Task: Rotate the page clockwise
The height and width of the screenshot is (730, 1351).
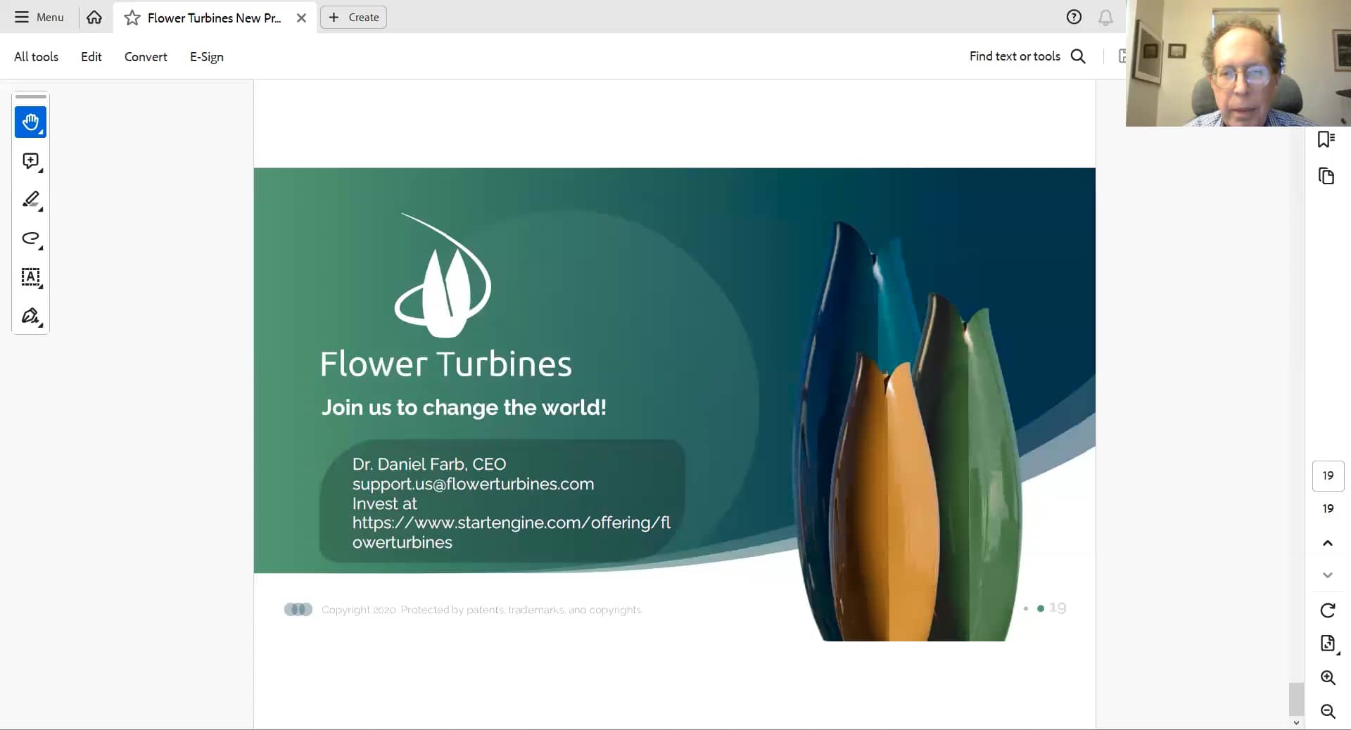Action: pyautogui.click(x=1327, y=610)
